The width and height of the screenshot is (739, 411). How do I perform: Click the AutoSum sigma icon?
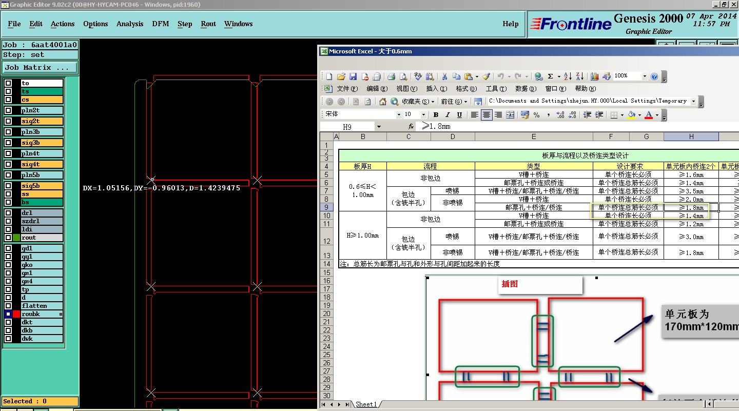tap(550, 76)
